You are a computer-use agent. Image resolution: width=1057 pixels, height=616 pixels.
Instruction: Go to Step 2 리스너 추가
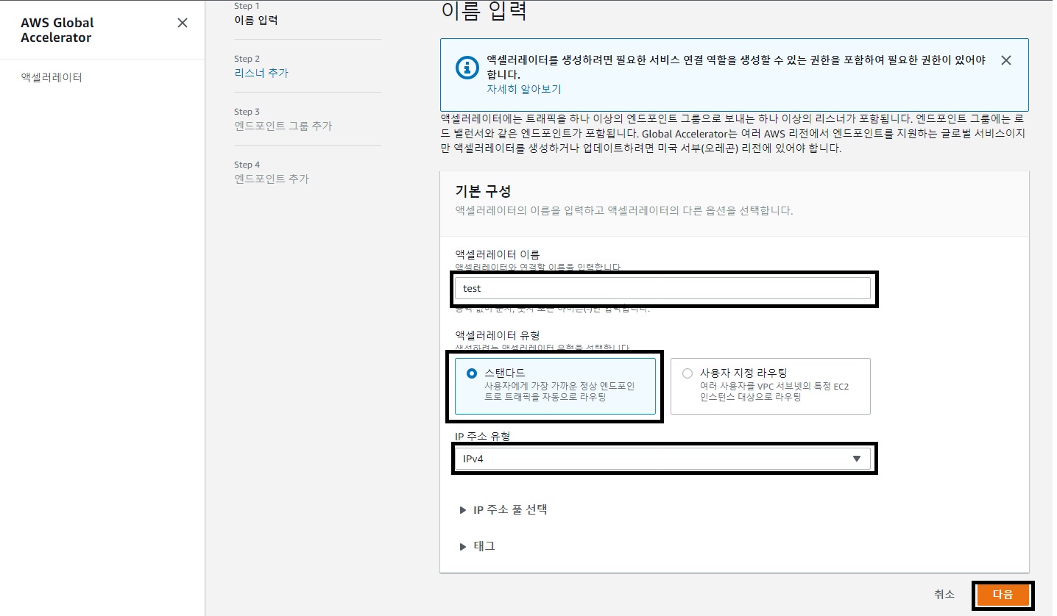click(x=261, y=73)
